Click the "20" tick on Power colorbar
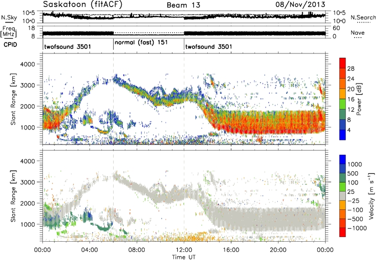This screenshot has height=260, width=376. (x=351, y=89)
